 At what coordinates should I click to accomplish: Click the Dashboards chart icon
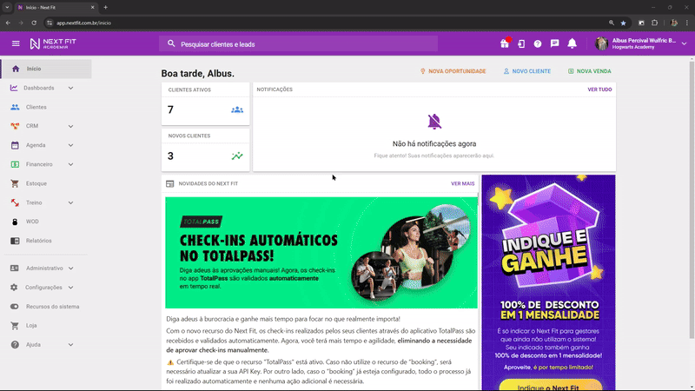[x=14, y=88]
